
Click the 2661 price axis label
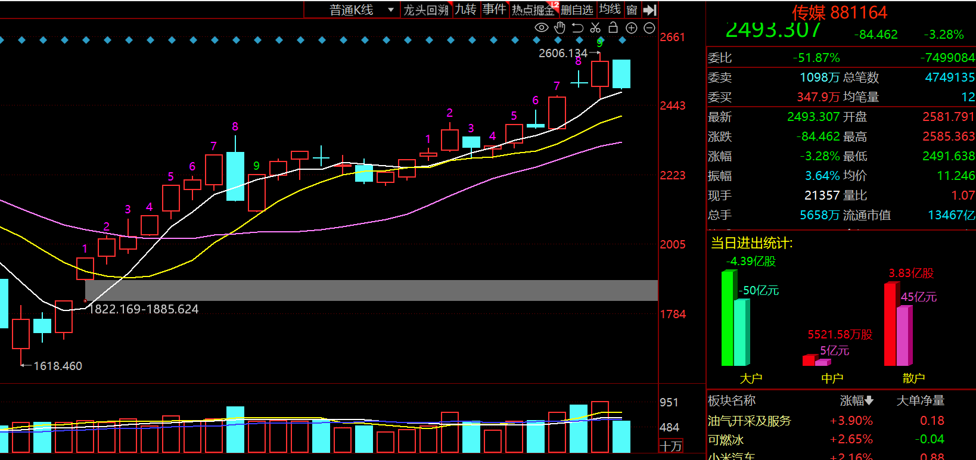(673, 37)
